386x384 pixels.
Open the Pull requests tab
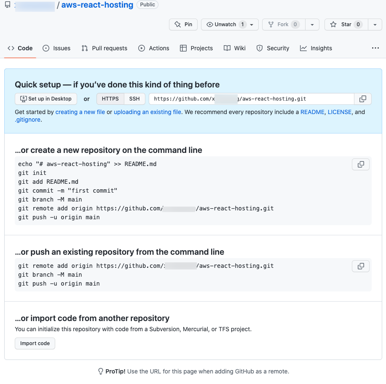[x=105, y=48]
